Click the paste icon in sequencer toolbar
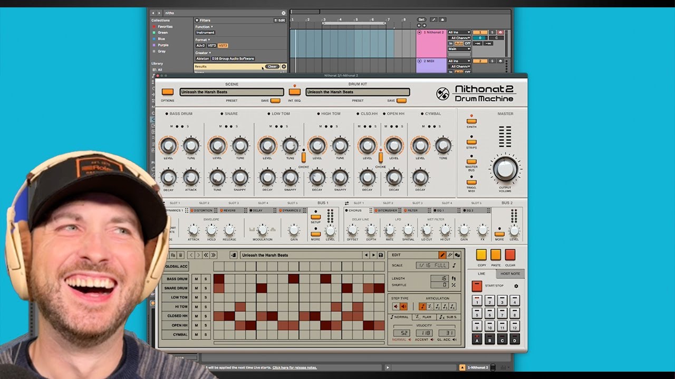675x379 pixels. (x=173, y=255)
